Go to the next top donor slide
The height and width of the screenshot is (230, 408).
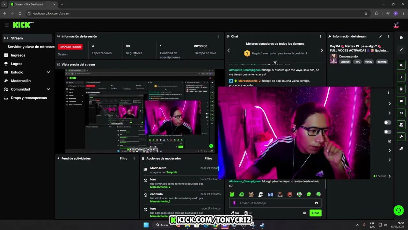coord(322,50)
